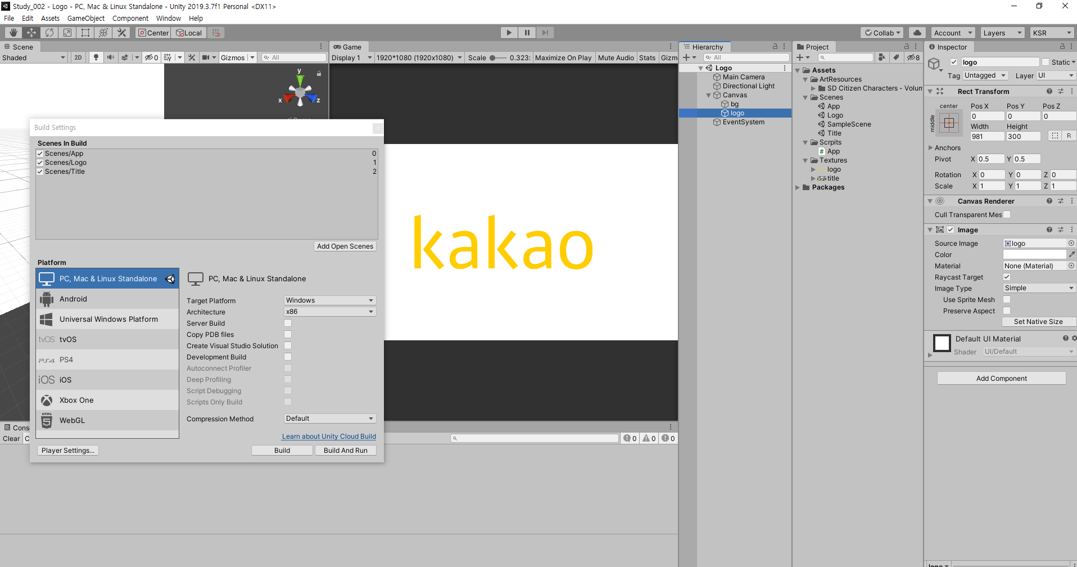Screen dimensions: 1077x567
Task: Enable Preserve Aspect checkbox
Action: click(x=1007, y=310)
